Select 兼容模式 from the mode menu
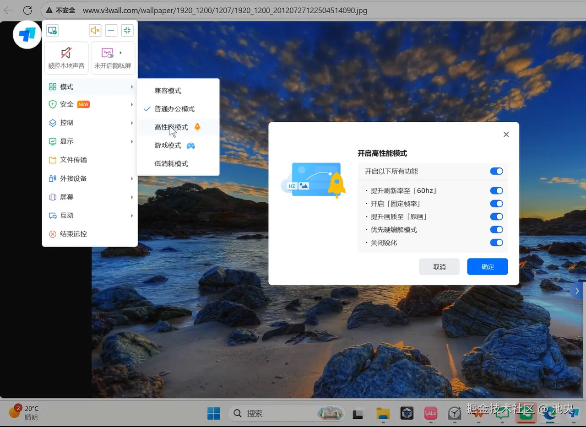 168,90
